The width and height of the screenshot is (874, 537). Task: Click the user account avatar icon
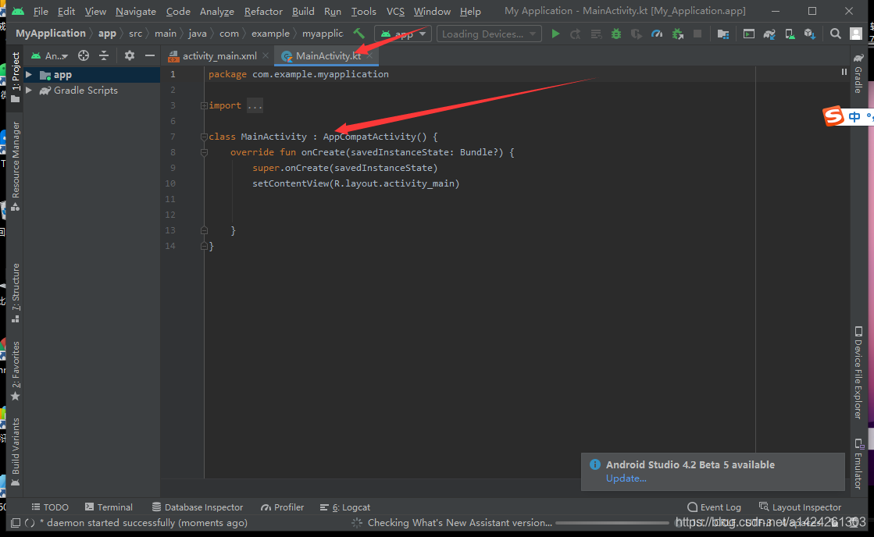[x=855, y=34]
